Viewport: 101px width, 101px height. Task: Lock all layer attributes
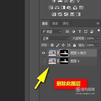(x=74, y=45)
